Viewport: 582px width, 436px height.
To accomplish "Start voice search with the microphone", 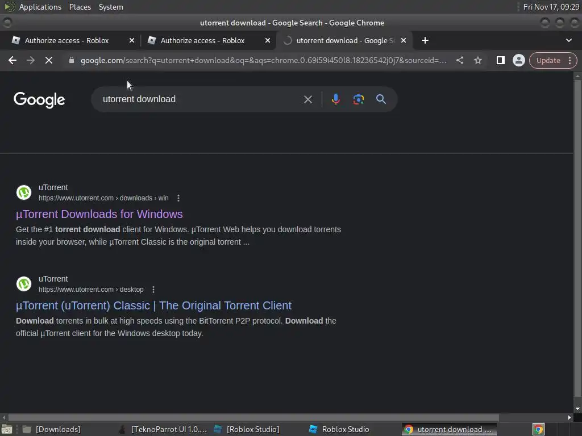I will click(x=335, y=99).
